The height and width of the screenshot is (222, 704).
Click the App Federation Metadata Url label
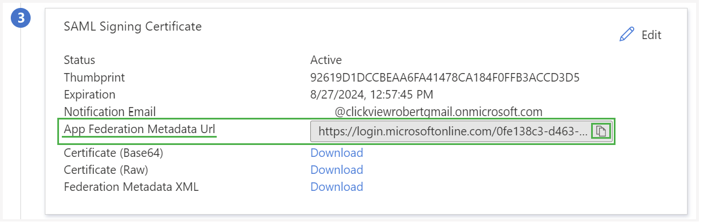click(x=140, y=129)
